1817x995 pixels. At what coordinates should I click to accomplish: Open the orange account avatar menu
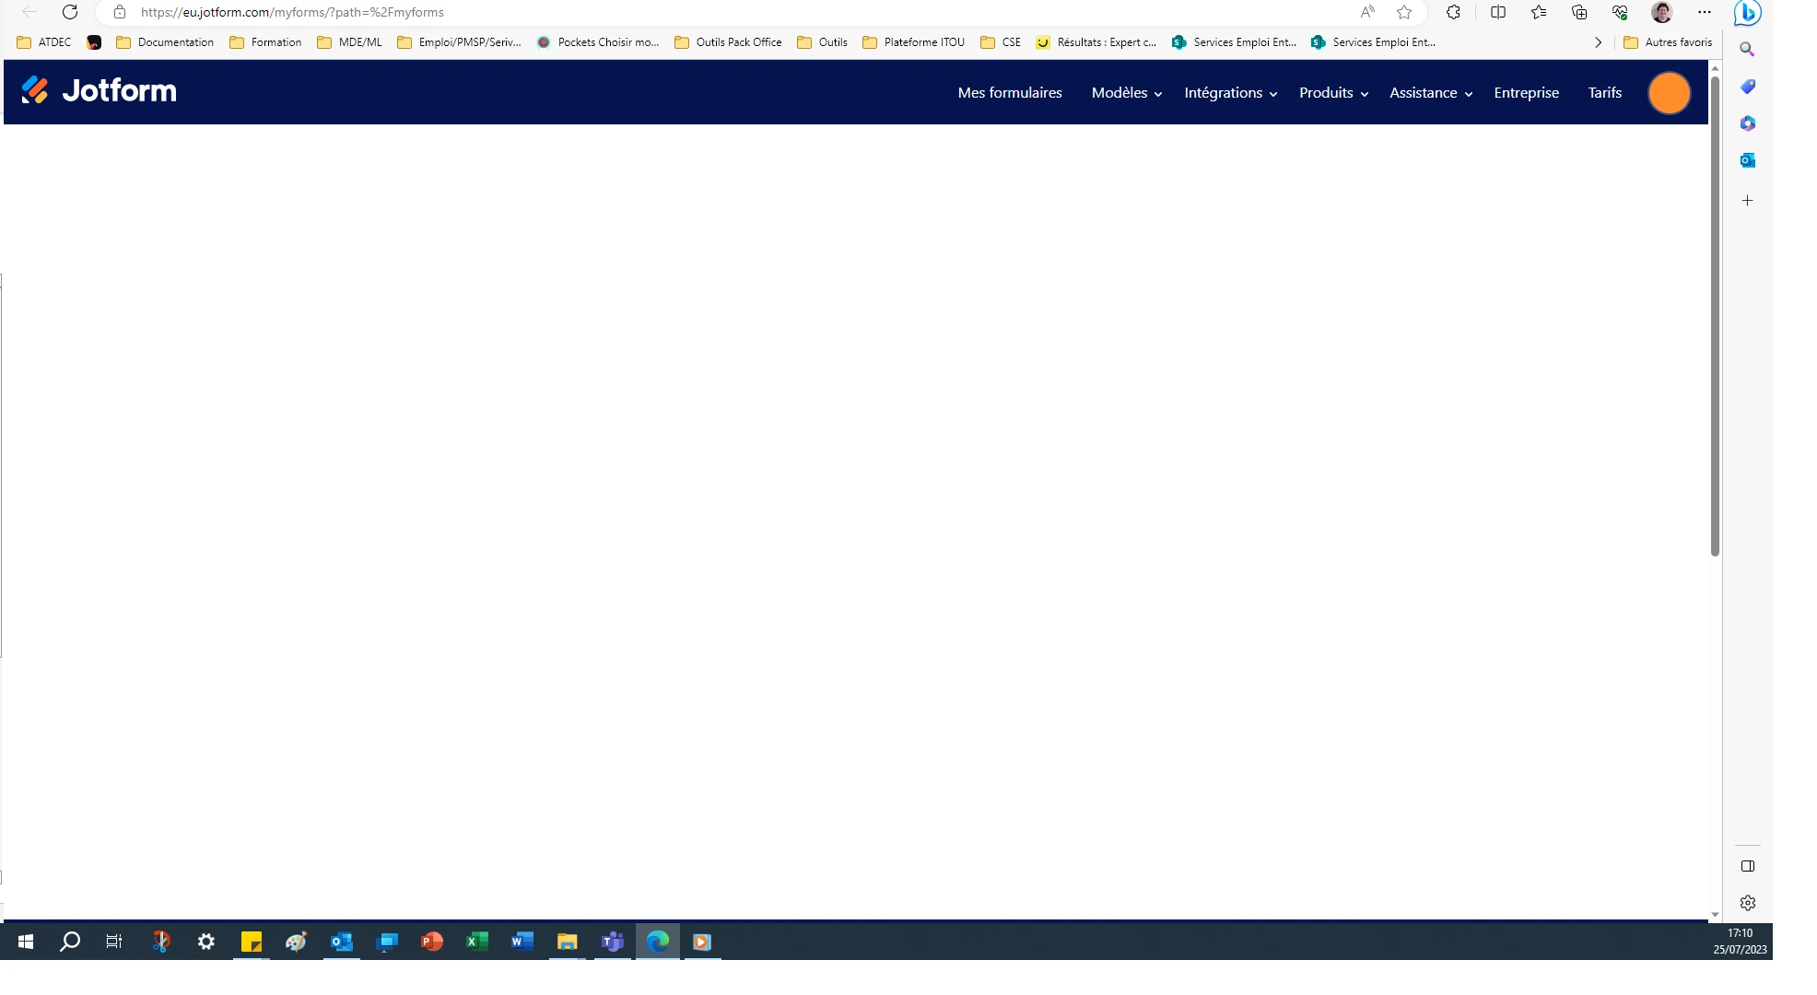[1669, 92]
